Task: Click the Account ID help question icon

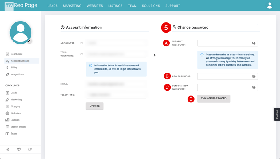Action: [x=81, y=43]
